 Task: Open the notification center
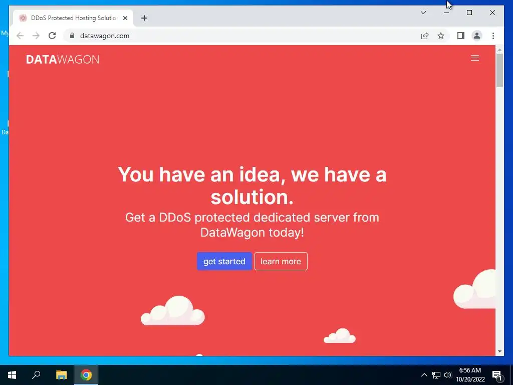coord(497,375)
